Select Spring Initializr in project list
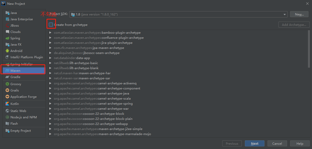The height and width of the screenshot is (149, 312). (24, 64)
